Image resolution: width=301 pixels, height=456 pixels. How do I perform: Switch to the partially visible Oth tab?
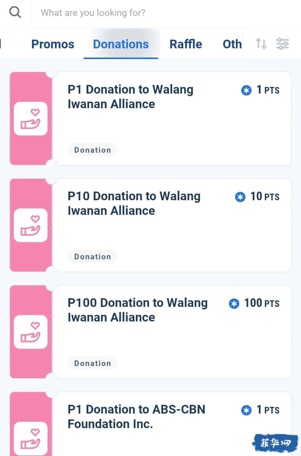(232, 44)
